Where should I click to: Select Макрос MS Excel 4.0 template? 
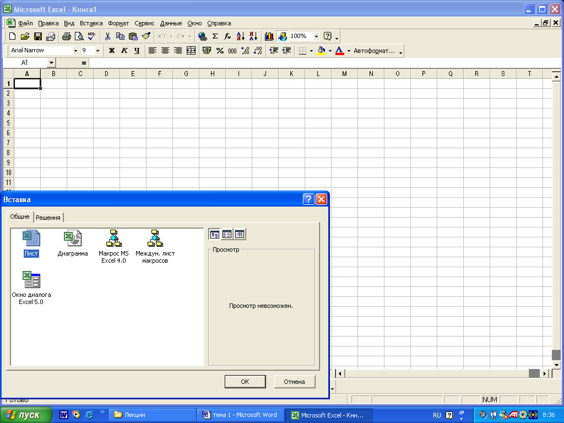(113, 247)
